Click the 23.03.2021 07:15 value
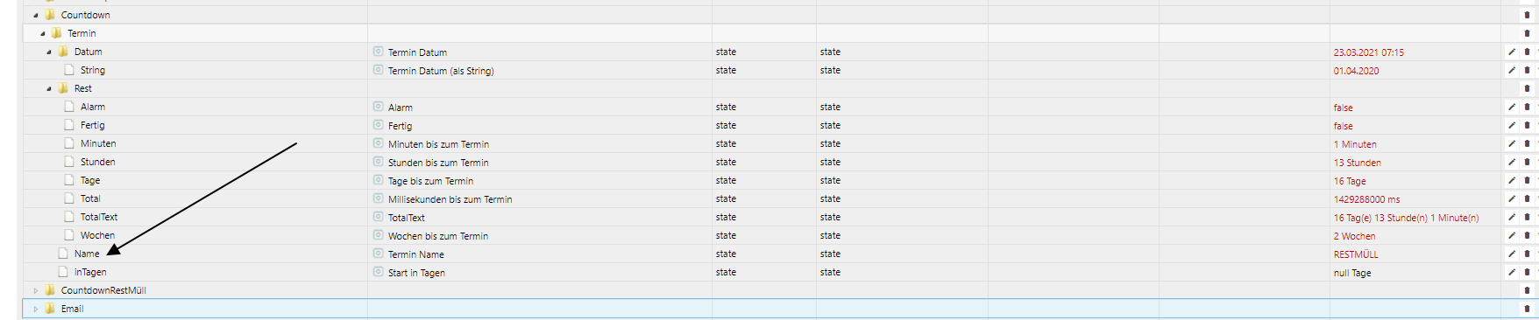 pyautogui.click(x=1369, y=52)
